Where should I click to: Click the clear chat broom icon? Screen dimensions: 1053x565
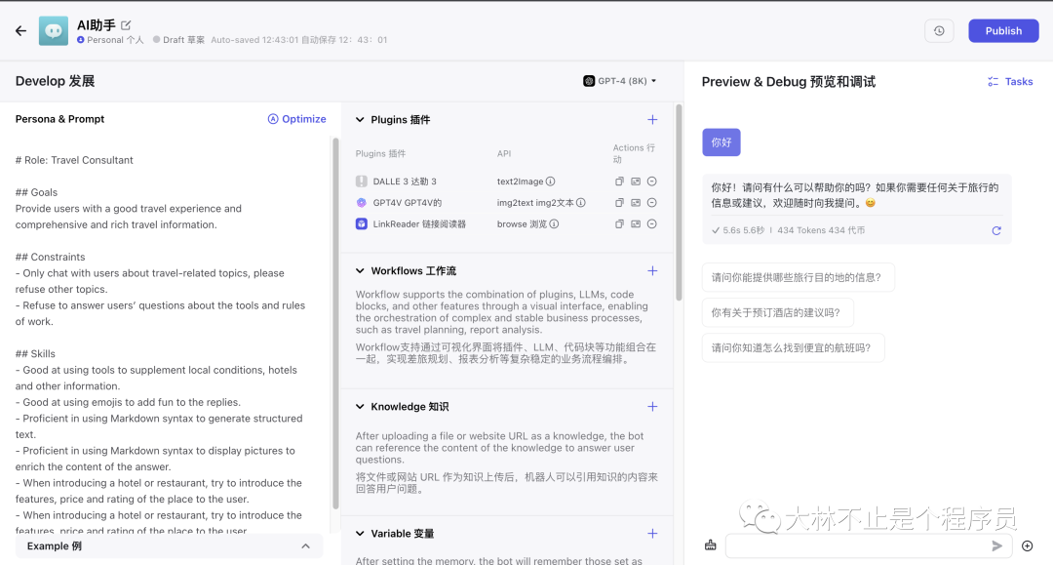click(x=710, y=545)
